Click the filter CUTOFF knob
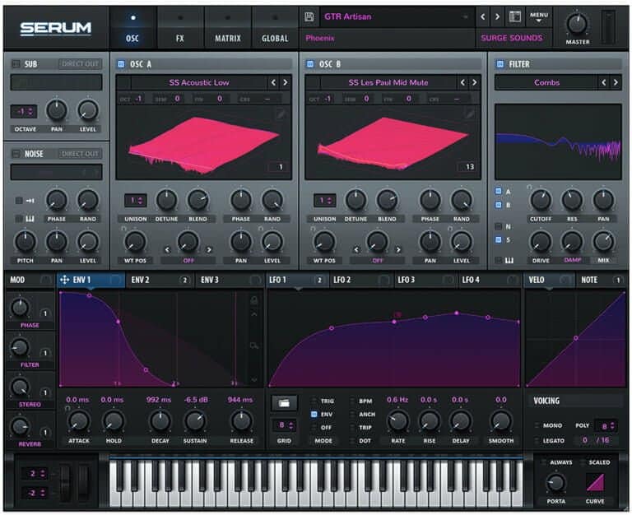The height and width of the screenshot is (515, 632). (541, 200)
